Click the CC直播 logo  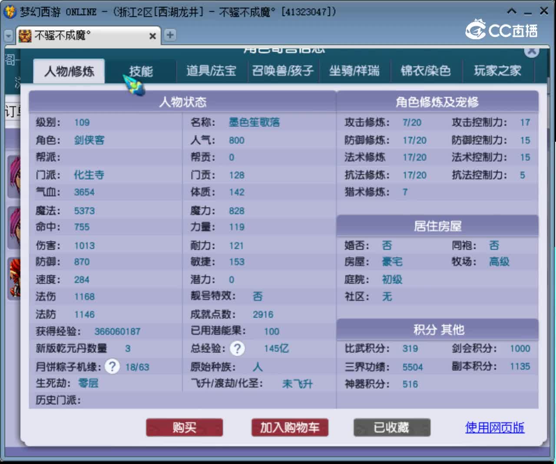click(x=502, y=30)
